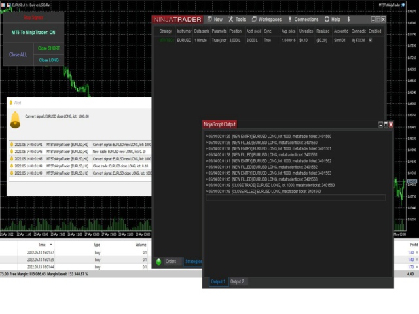Minimize the NinjaScript Output window
Viewport: 419px width, 314px height.
(381, 124)
